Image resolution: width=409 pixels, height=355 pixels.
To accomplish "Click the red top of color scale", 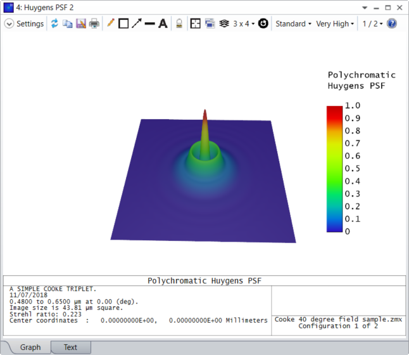I will [x=334, y=110].
